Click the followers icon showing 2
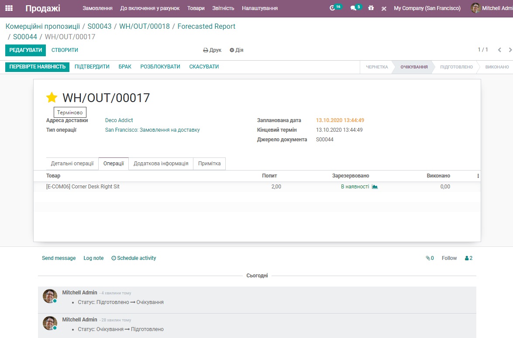Screen dimensions: 513x338 tap(468, 258)
